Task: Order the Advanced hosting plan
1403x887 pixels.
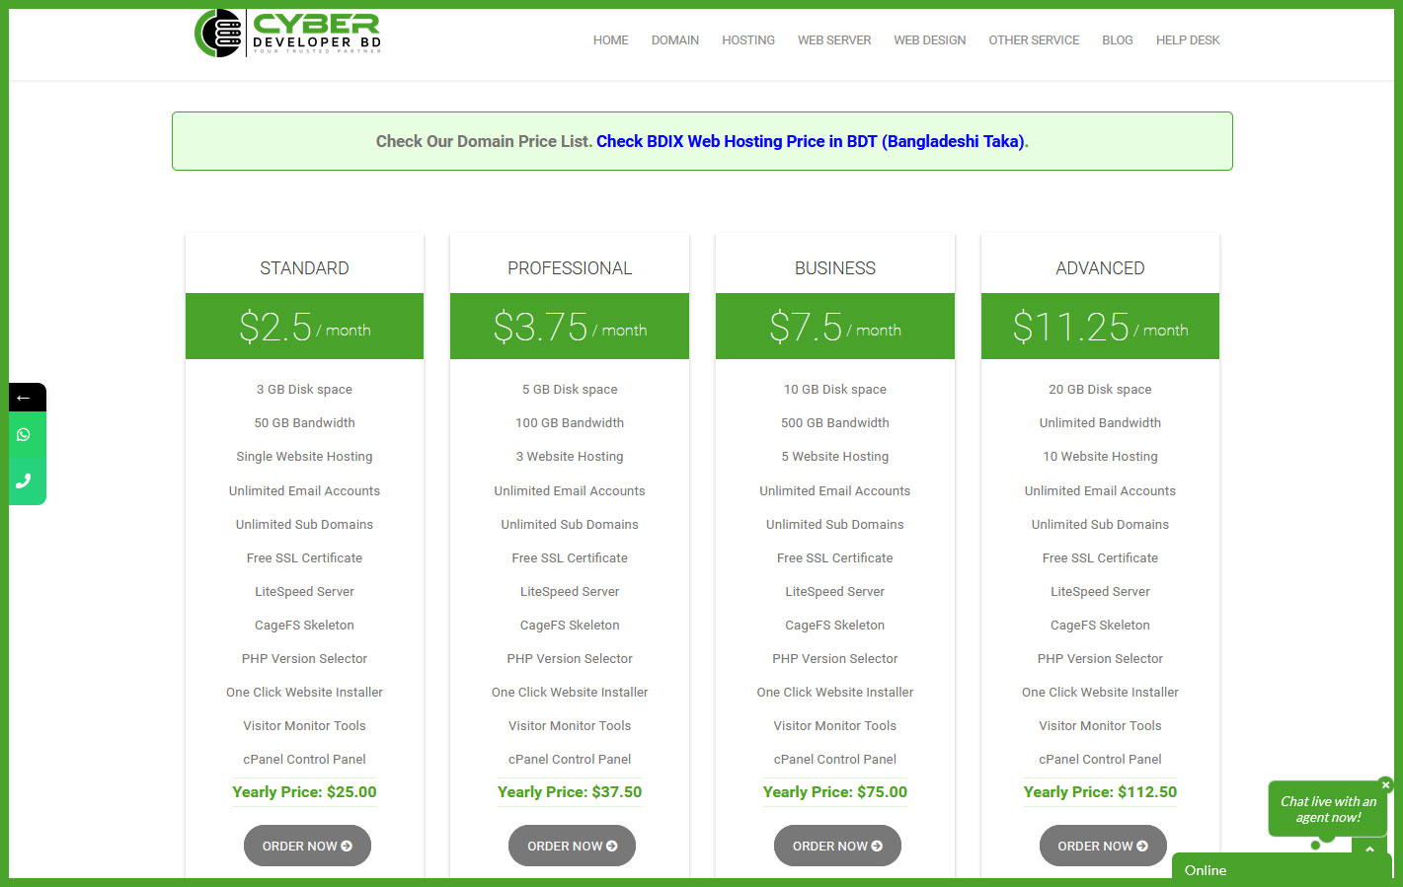Action: point(1103,846)
